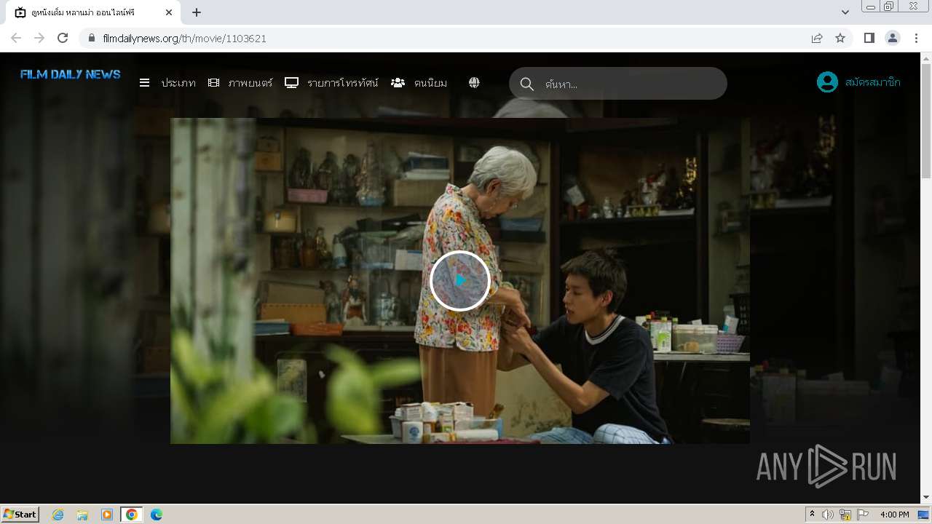Open the media player taskbar icon
932x524 pixels.
(x=107, y=515)
